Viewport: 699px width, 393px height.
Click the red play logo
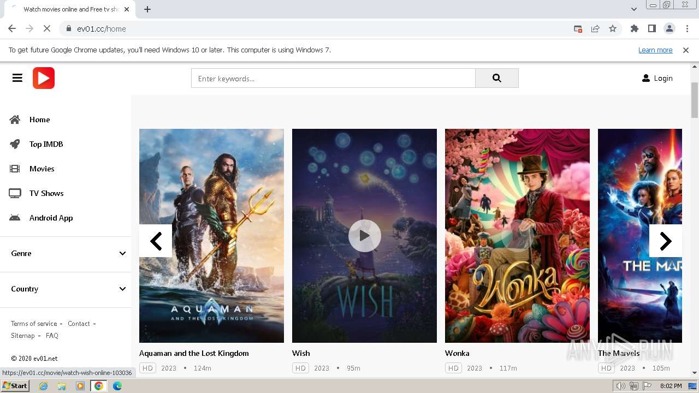tap(44, 78)
